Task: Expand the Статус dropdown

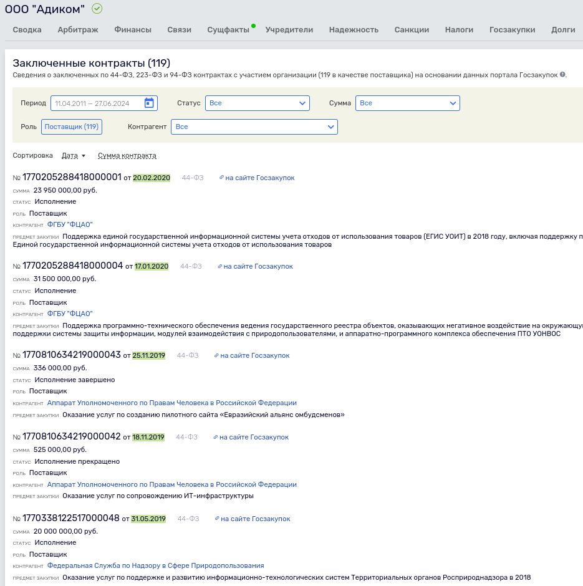Action: pos(258,103)
